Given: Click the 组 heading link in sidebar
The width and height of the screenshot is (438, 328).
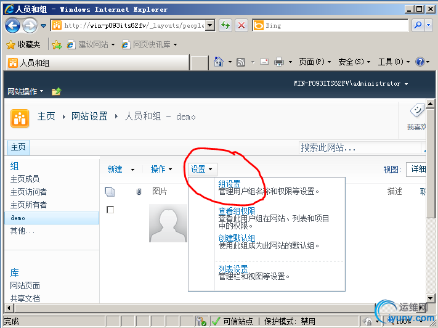Looking at the screenshot, I should point(15,166).
